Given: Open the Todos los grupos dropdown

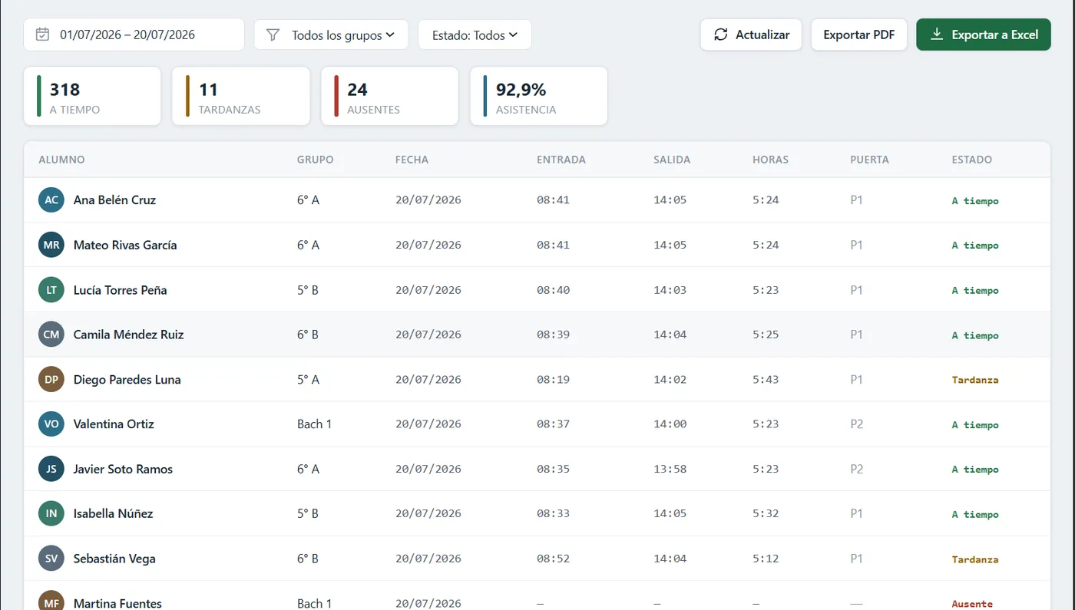Looking at the screenshot, I should 331,35.
